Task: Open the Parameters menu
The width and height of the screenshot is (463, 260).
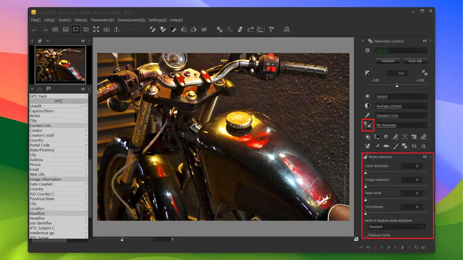Action: pos(102,20)
